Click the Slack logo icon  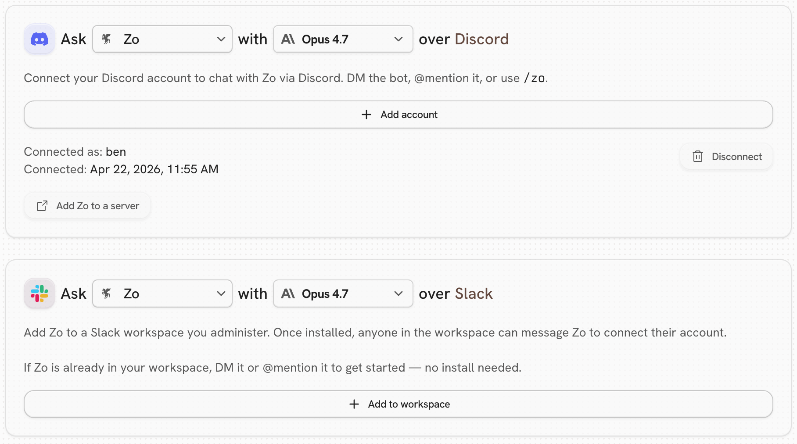coord(39,294)
